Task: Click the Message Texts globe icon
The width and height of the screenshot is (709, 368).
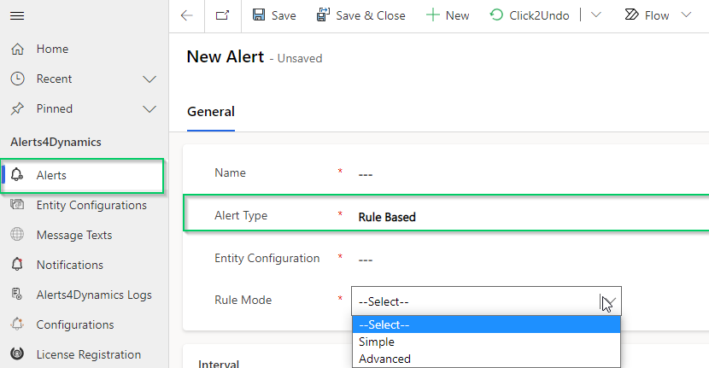Action: [17, 235]
